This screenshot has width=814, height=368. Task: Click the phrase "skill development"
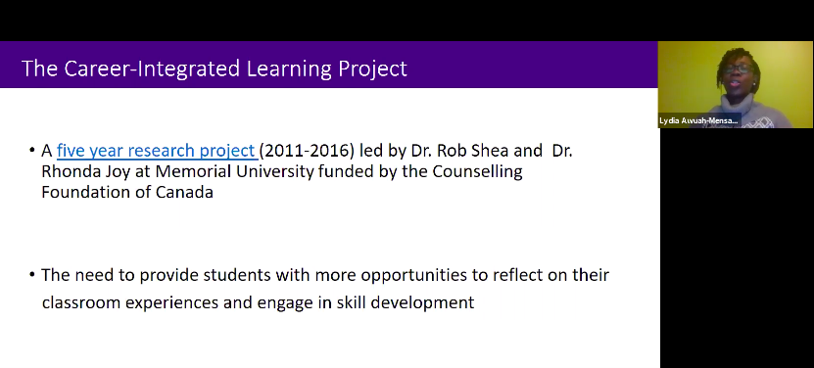[405, 302]
